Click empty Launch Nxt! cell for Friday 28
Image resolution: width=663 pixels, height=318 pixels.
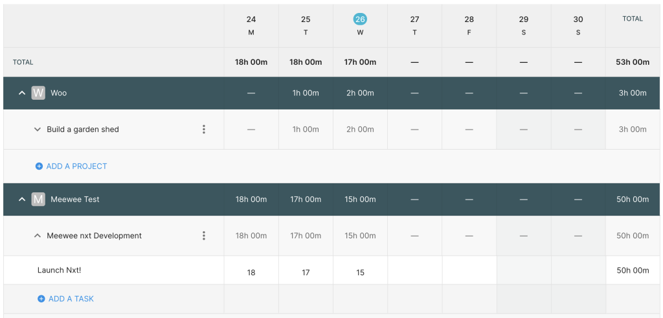point(469,271)
